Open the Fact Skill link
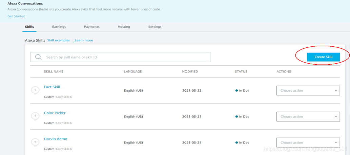350x155 pixels. click(52, 87)
